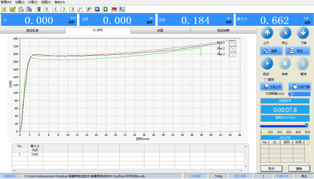
Task: Toggle Plot 3 green legend swatch
Action: (x=233, y=54)
